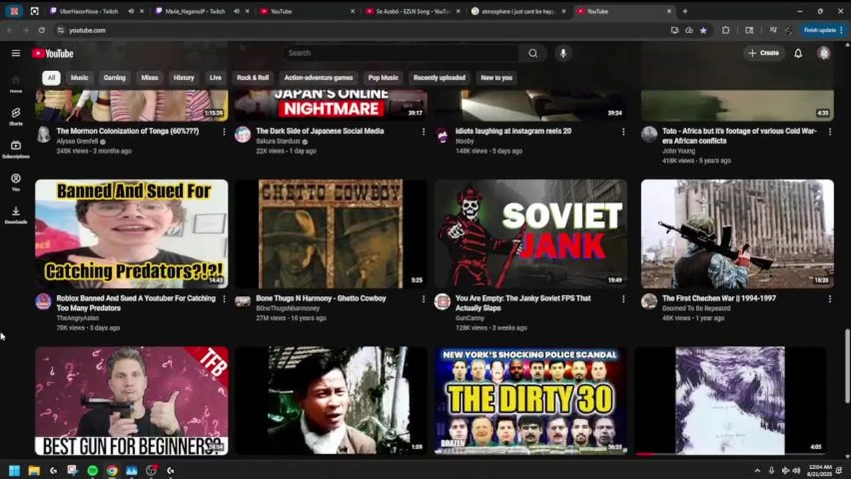Open The First Chechen War || 1994-1997 title
The width and height of the screenshot is (851, 479).
pyautogui.click(x=719, y=299)
